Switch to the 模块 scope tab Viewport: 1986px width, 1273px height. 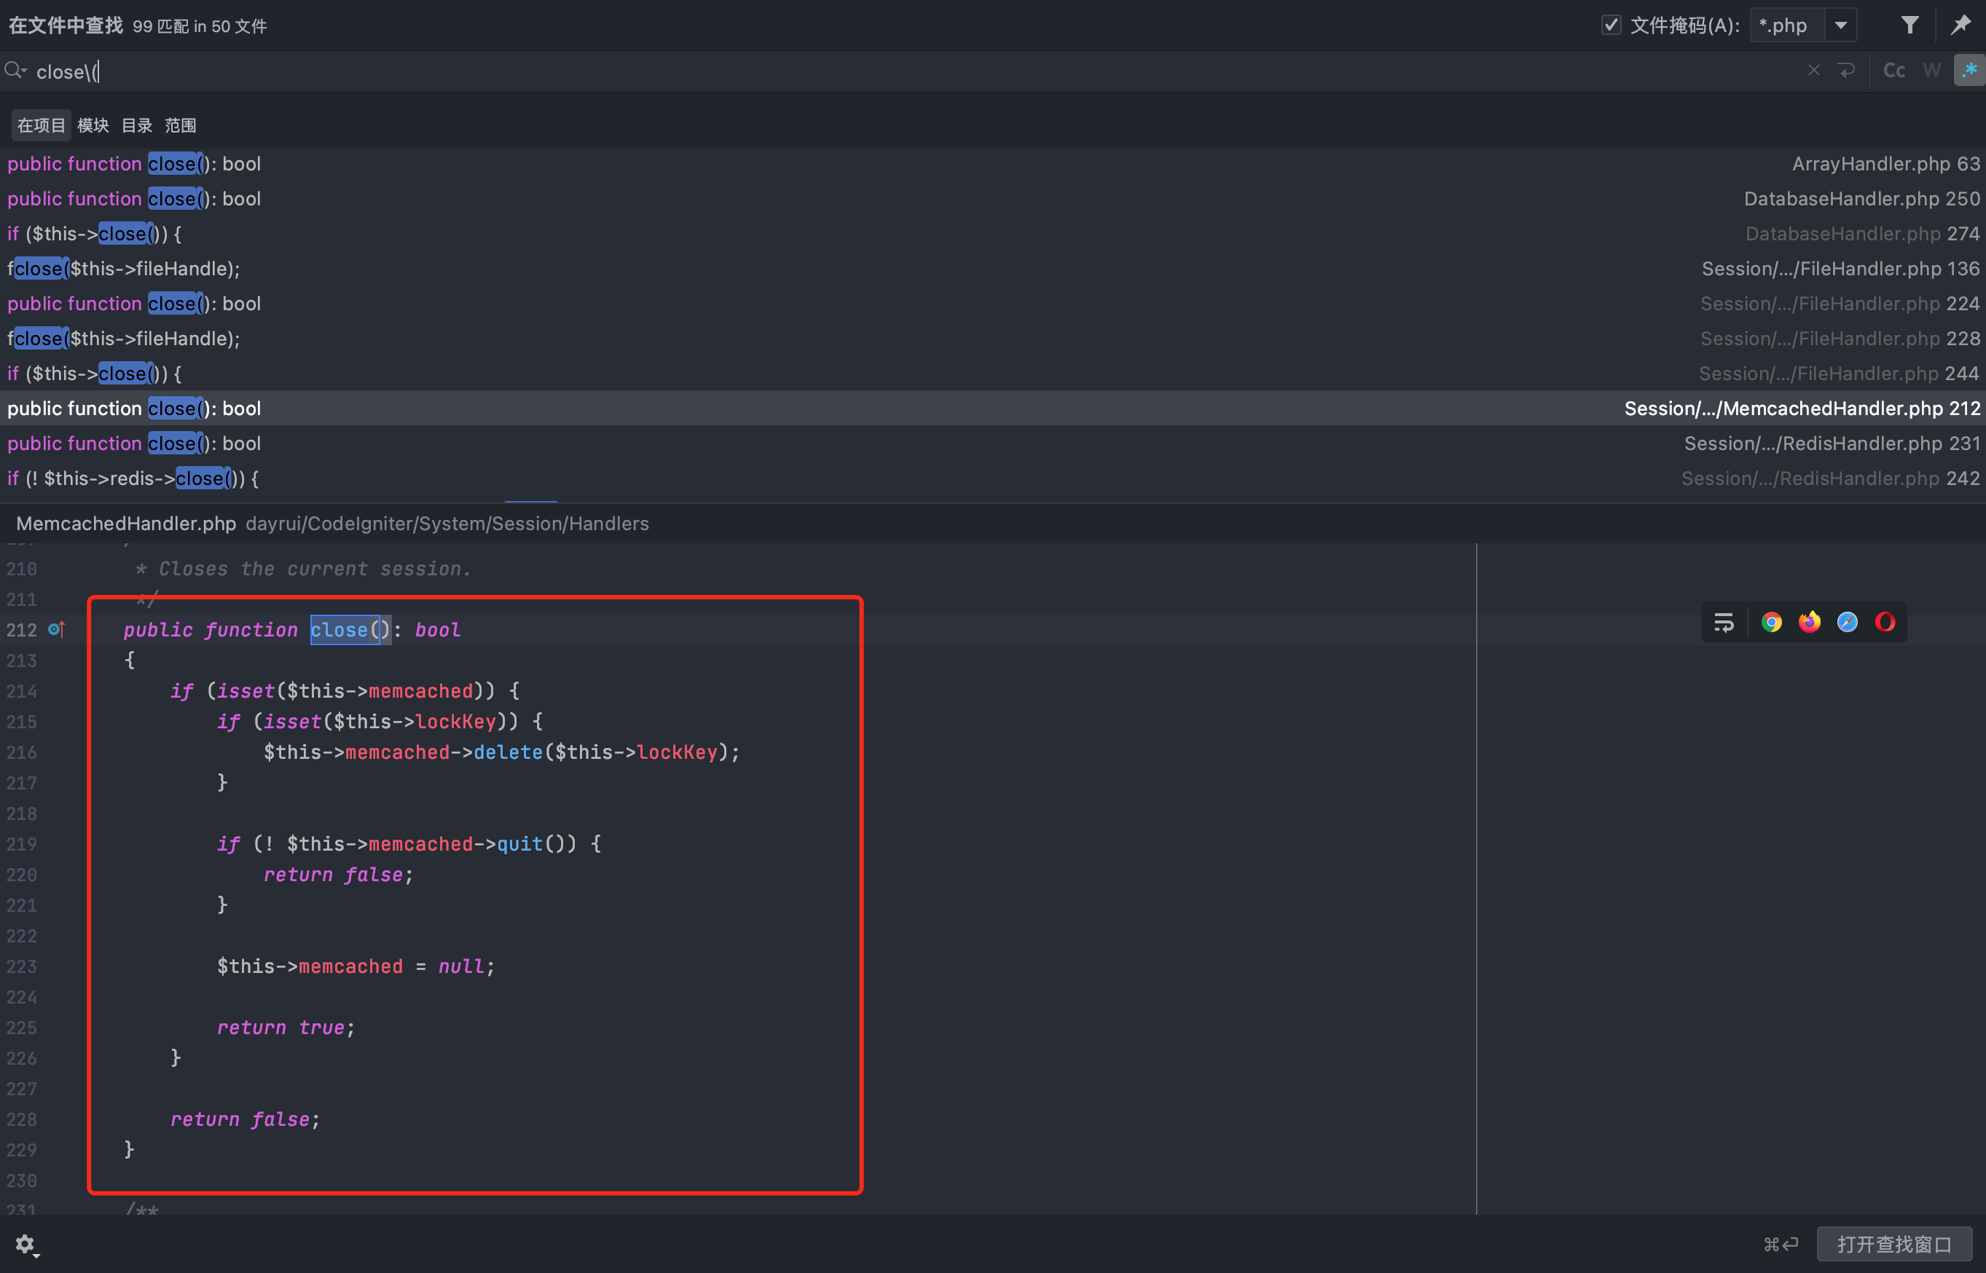tap(93, 126)
